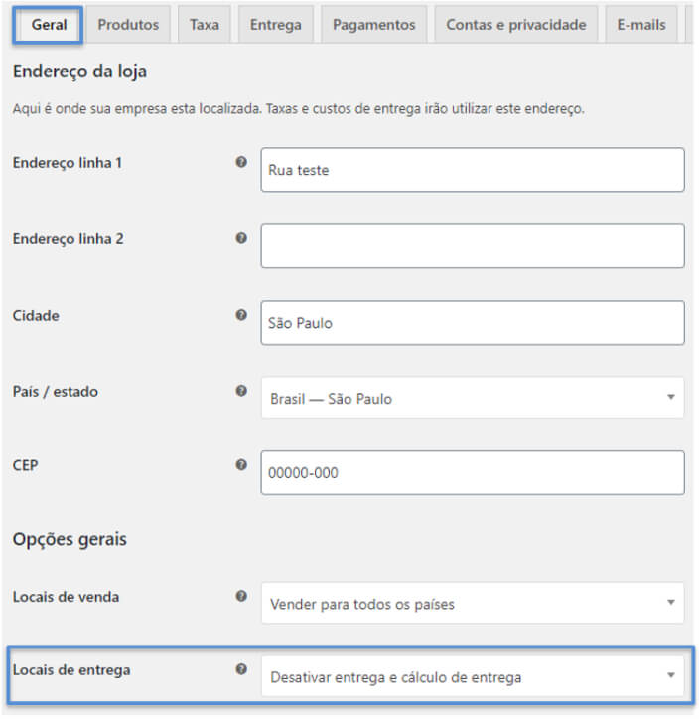Click help icon beside Locais de venda

click(241, 596)
